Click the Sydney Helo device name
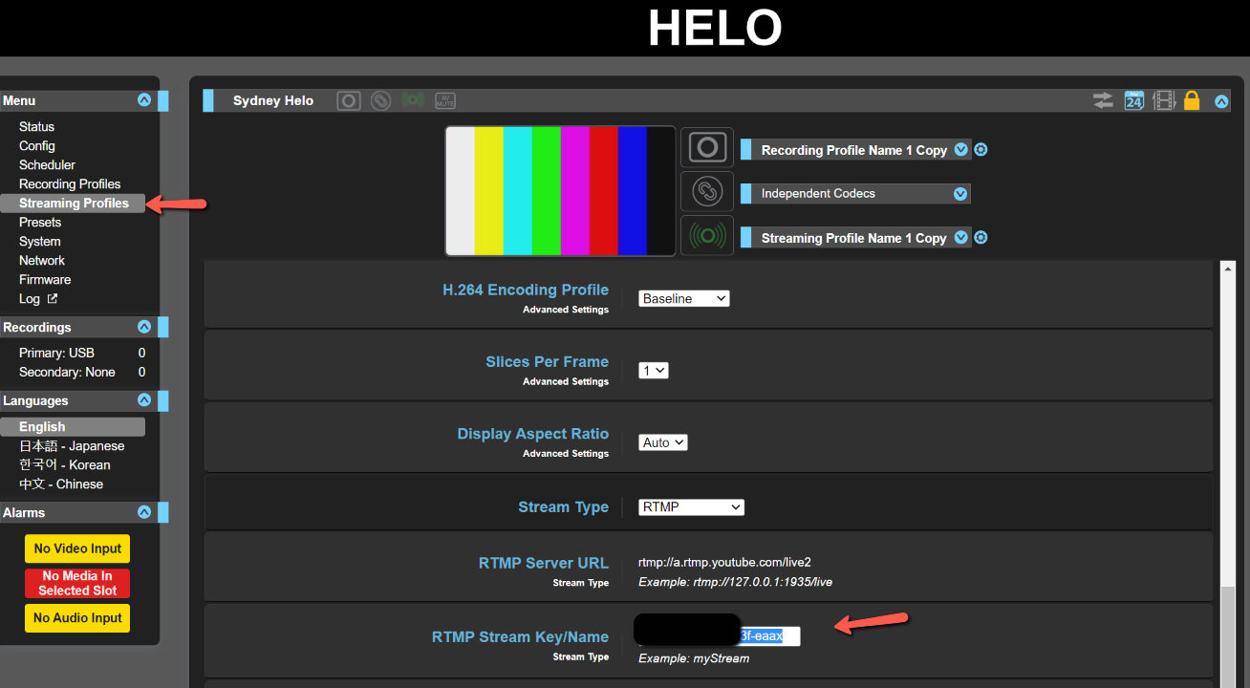The width and height of the screenshot is (1250, 688). [x=273, y=100]
